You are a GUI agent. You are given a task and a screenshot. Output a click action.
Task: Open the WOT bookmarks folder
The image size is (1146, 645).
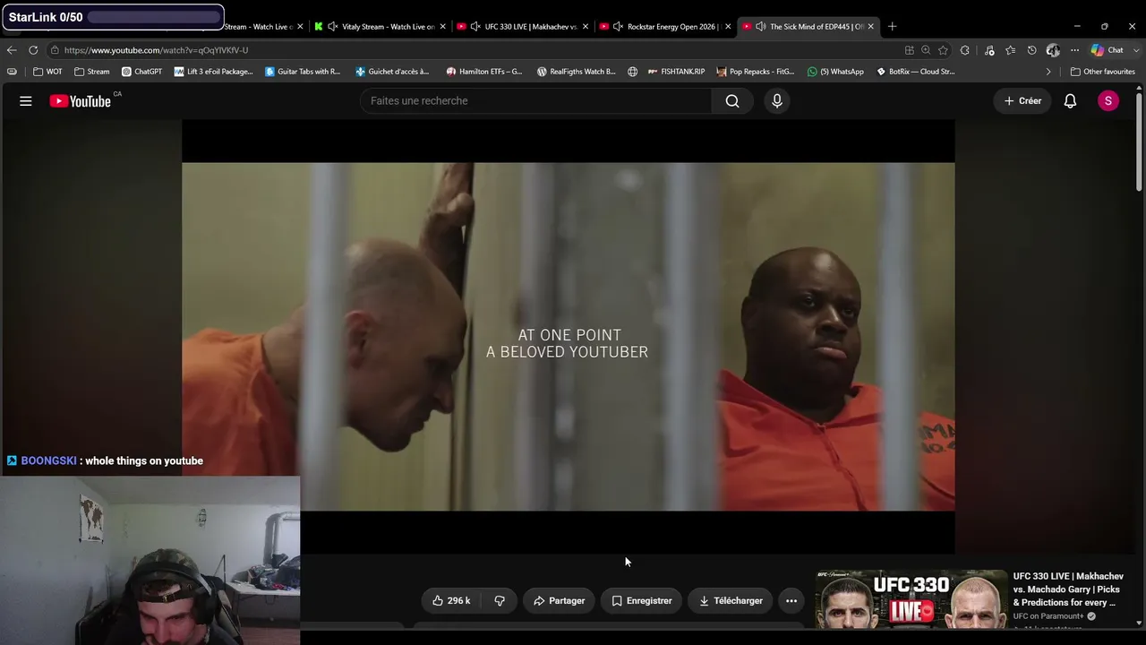[47, 72]
